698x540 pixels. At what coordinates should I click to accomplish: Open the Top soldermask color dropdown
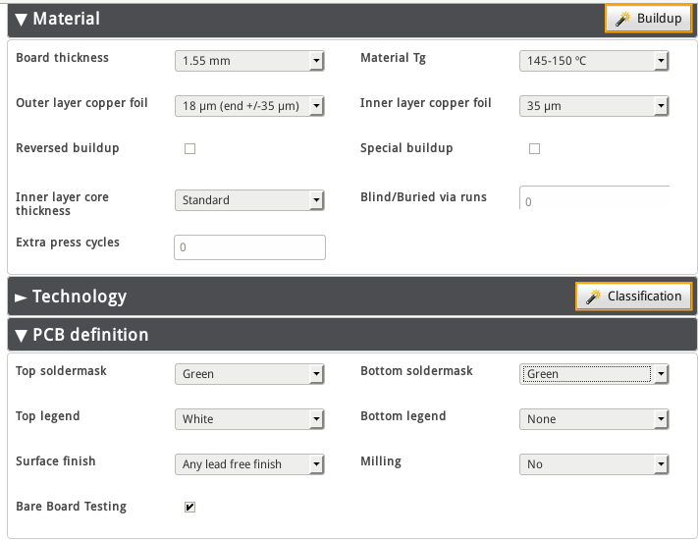pos(249,374)
